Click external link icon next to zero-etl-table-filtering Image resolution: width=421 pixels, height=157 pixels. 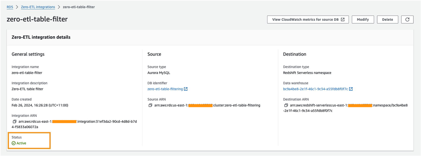click(x=186, y=89)
